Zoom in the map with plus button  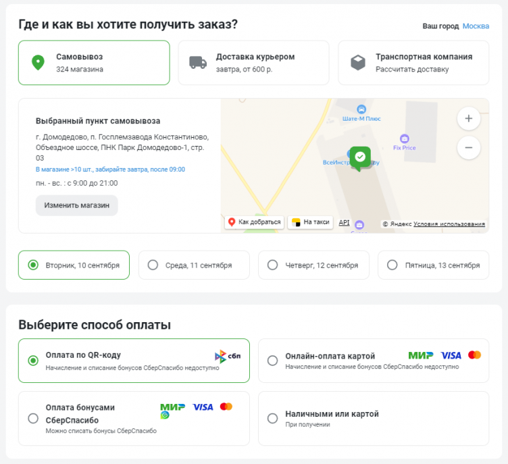(x=468, y=119)
